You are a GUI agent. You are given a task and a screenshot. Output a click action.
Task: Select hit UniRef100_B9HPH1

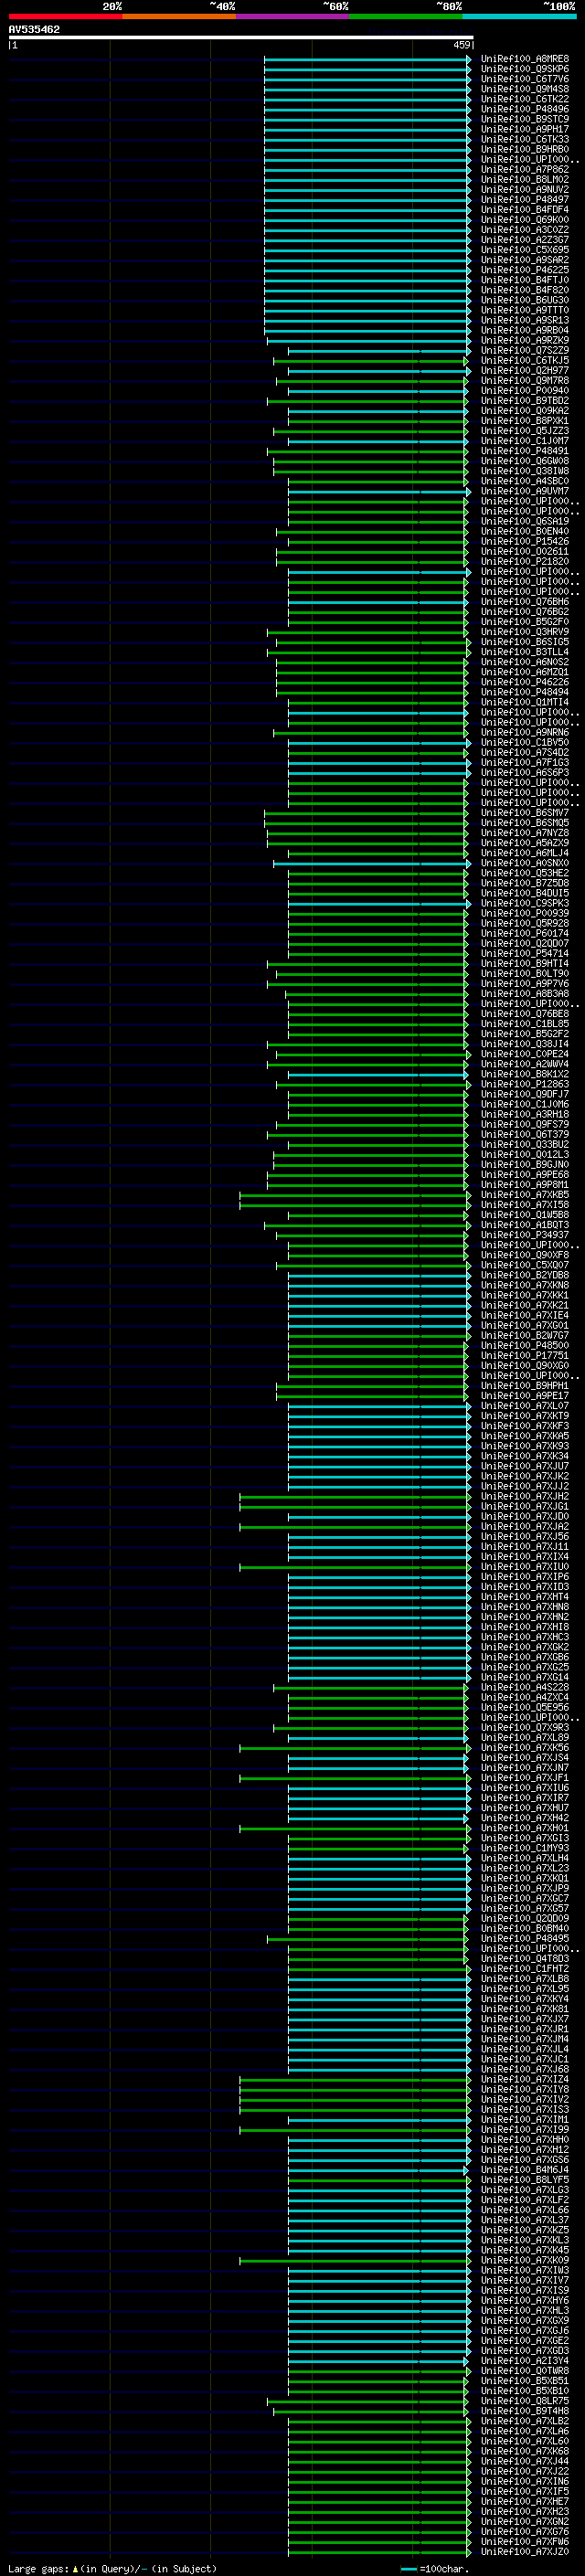click(x=525, y=1386)
